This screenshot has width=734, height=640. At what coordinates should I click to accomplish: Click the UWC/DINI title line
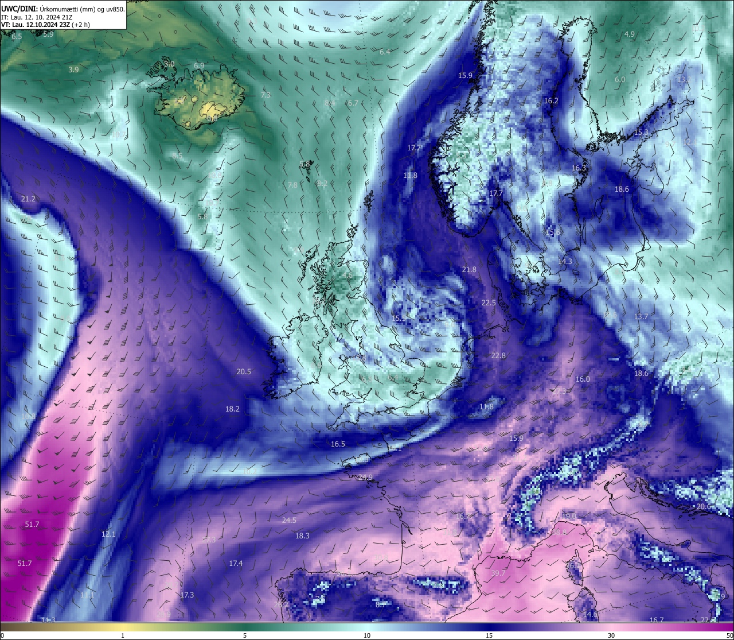63,8
